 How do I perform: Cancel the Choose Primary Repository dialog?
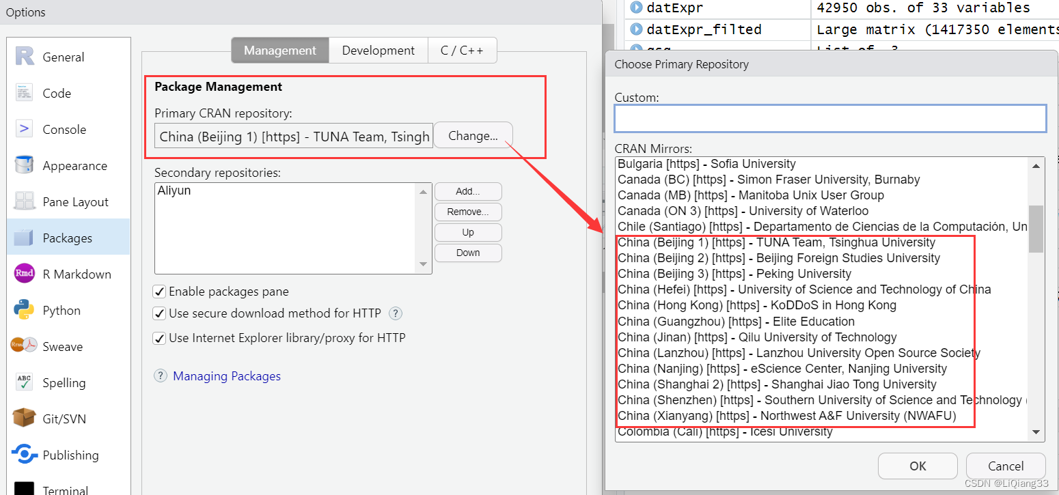tap(1006, 466)
